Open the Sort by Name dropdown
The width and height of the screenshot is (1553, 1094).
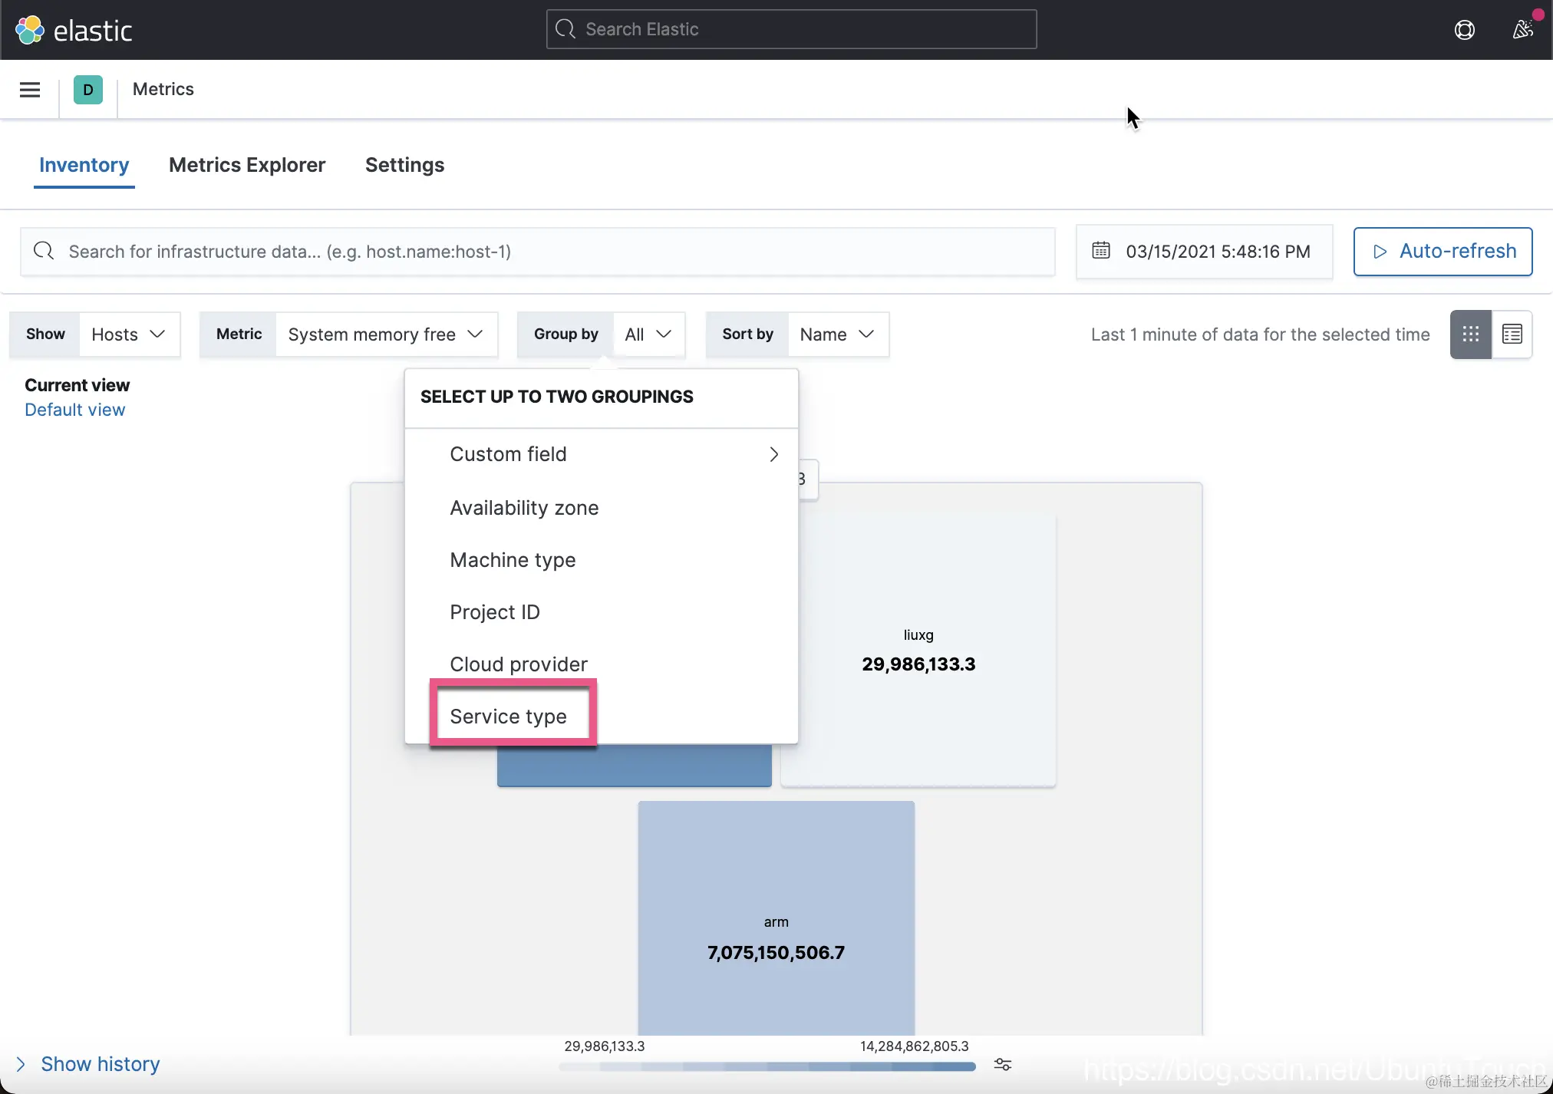click(x=836, y=334)
